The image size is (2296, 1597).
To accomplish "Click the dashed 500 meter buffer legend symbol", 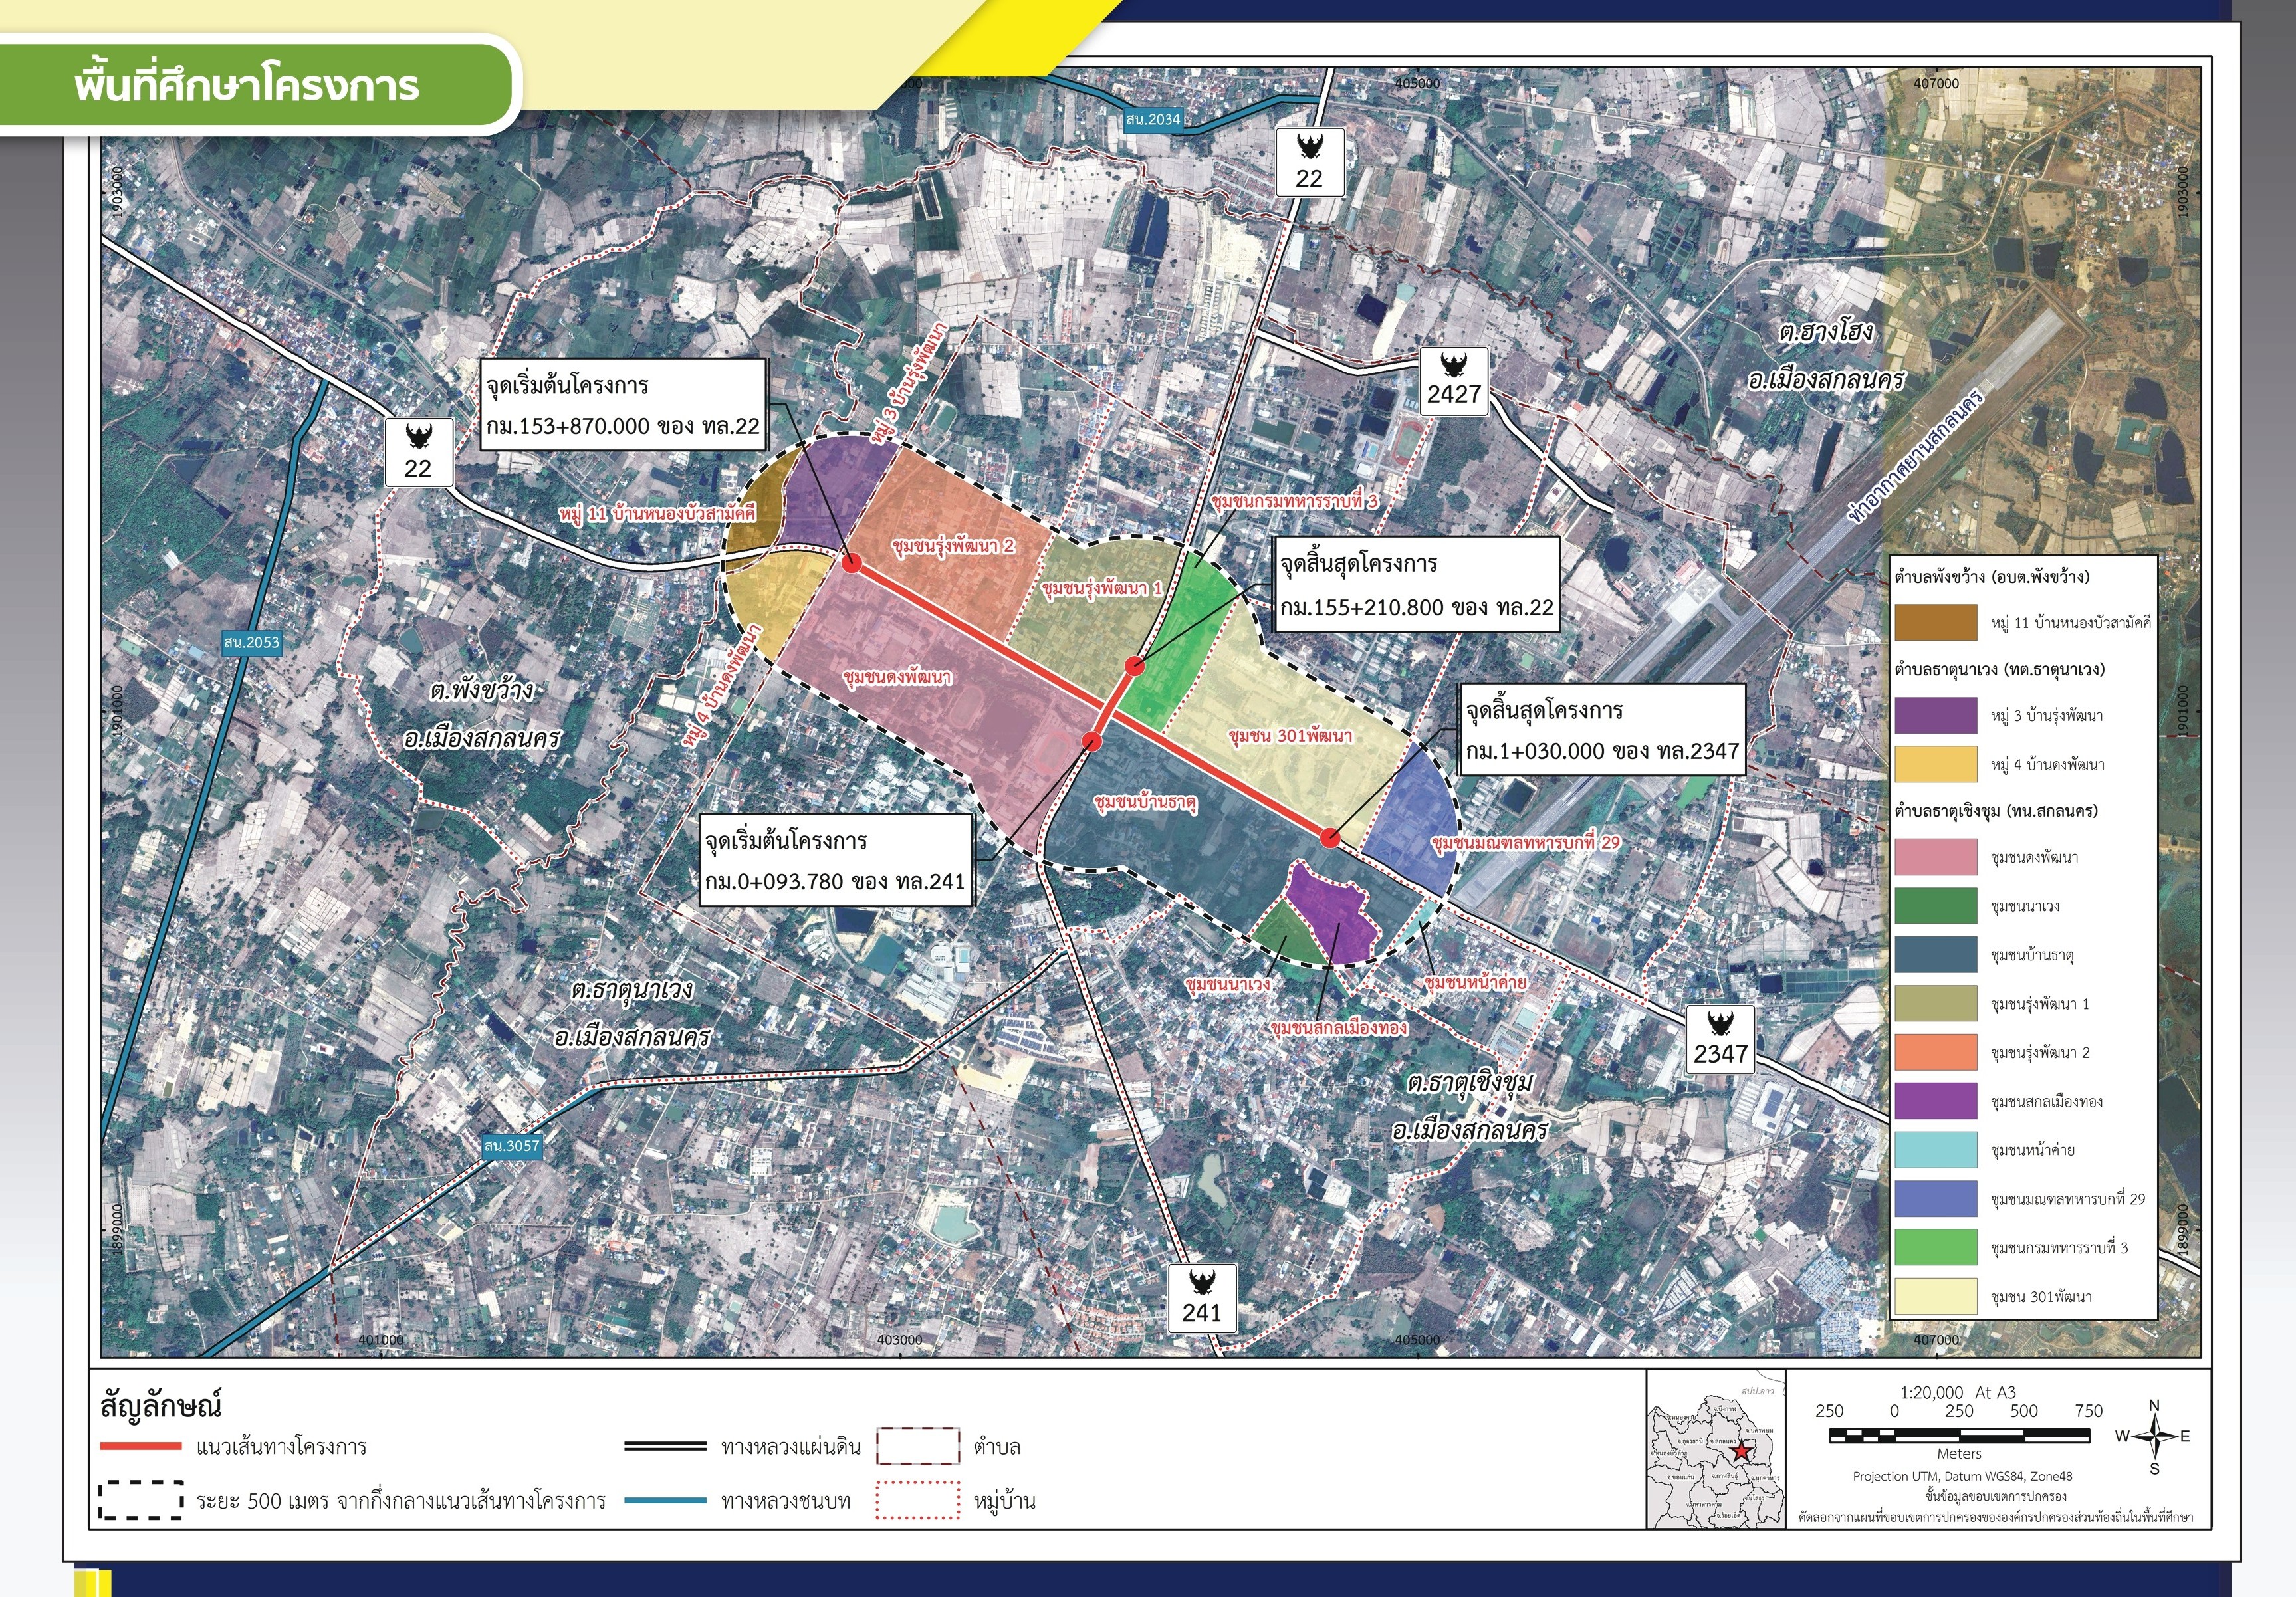I will coord(140,1500).
